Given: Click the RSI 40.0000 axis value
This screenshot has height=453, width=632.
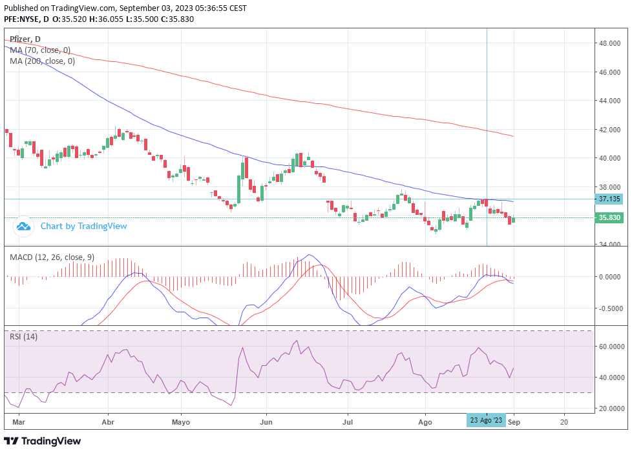Looking at the screenshot, I should 611,377.
